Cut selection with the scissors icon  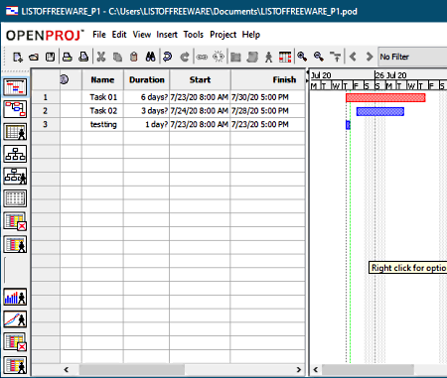click(101, 57)
